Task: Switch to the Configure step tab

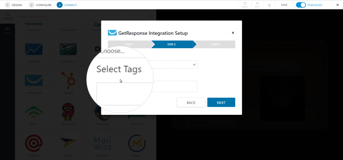Action: (x=40, y=5)
